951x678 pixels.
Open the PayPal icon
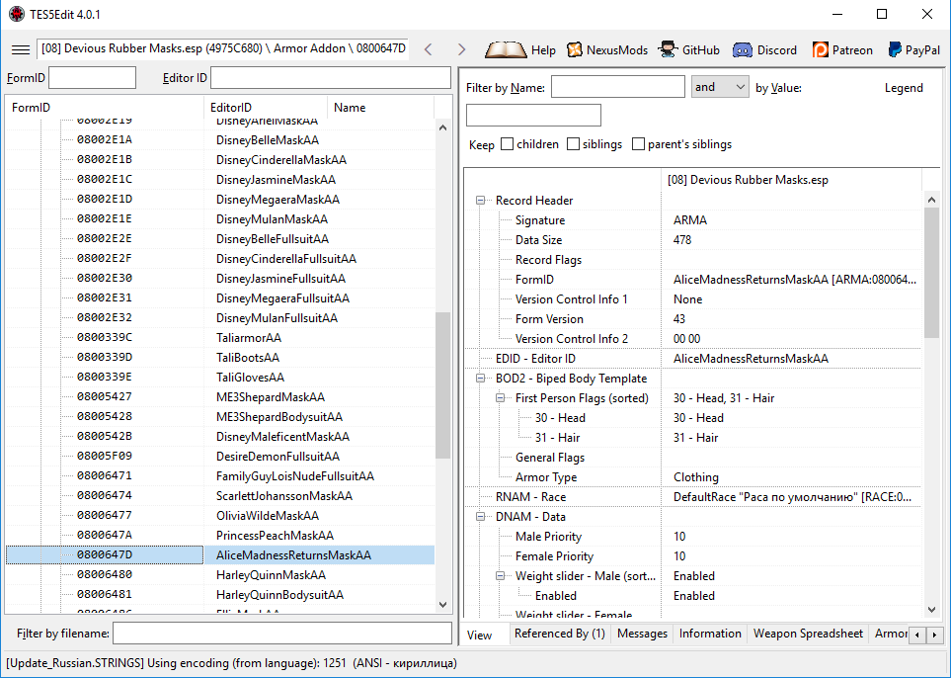point(895,49)
